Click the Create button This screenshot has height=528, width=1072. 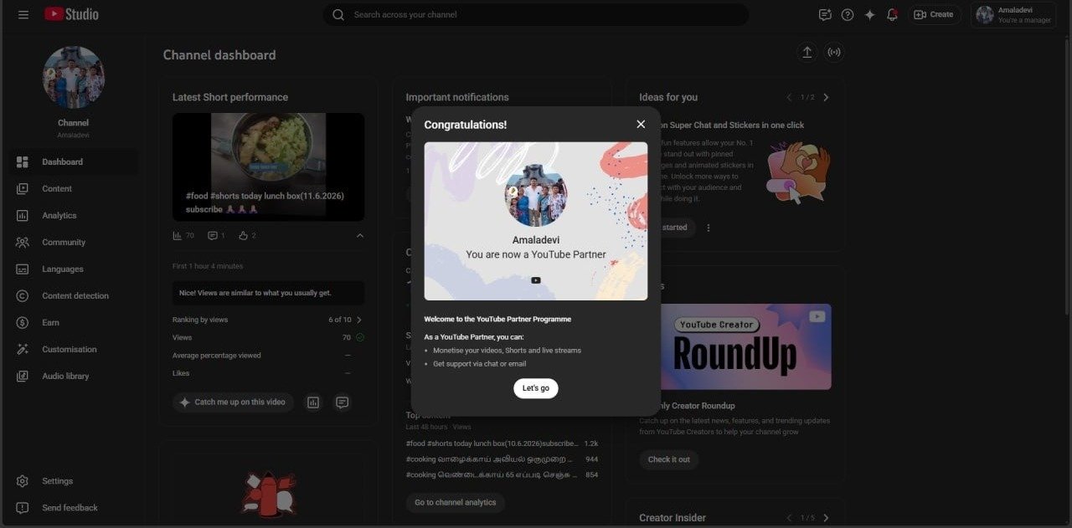click(935, 14)
